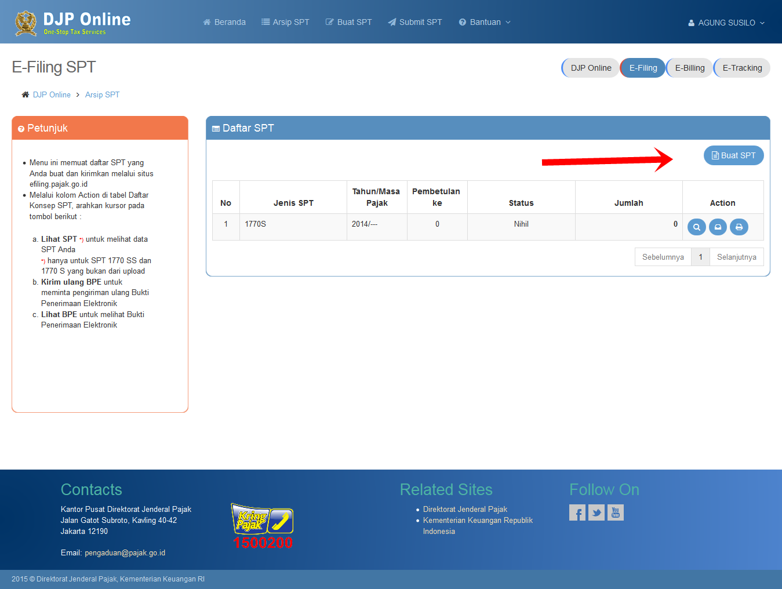Go to the Sebelumnya page
Image resolution: width=782 pixels, height=589 pixels.
point(663,257)
